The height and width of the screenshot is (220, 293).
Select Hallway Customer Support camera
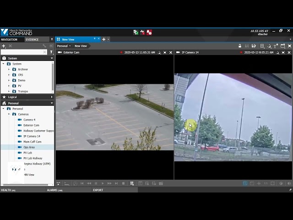tap(38, 131)
